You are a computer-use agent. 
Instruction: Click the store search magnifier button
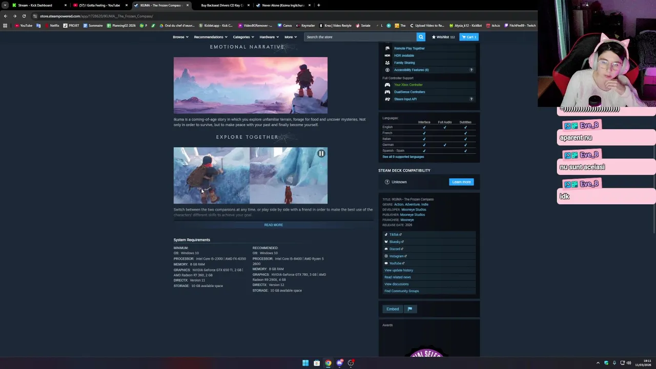pos(421,37)
